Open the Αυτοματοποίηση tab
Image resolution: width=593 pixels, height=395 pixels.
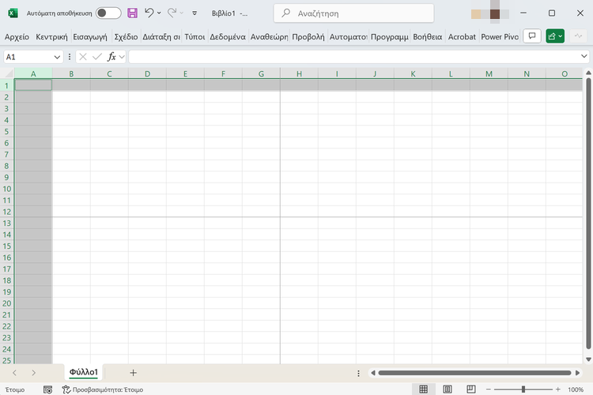[x=349, y=36]
